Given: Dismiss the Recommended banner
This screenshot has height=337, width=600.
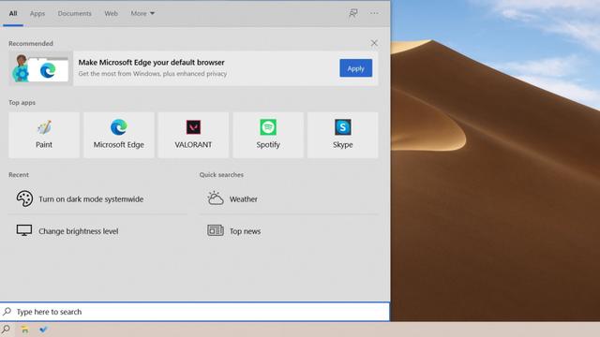Looking at the screenshot, I should tap(374, 43).
